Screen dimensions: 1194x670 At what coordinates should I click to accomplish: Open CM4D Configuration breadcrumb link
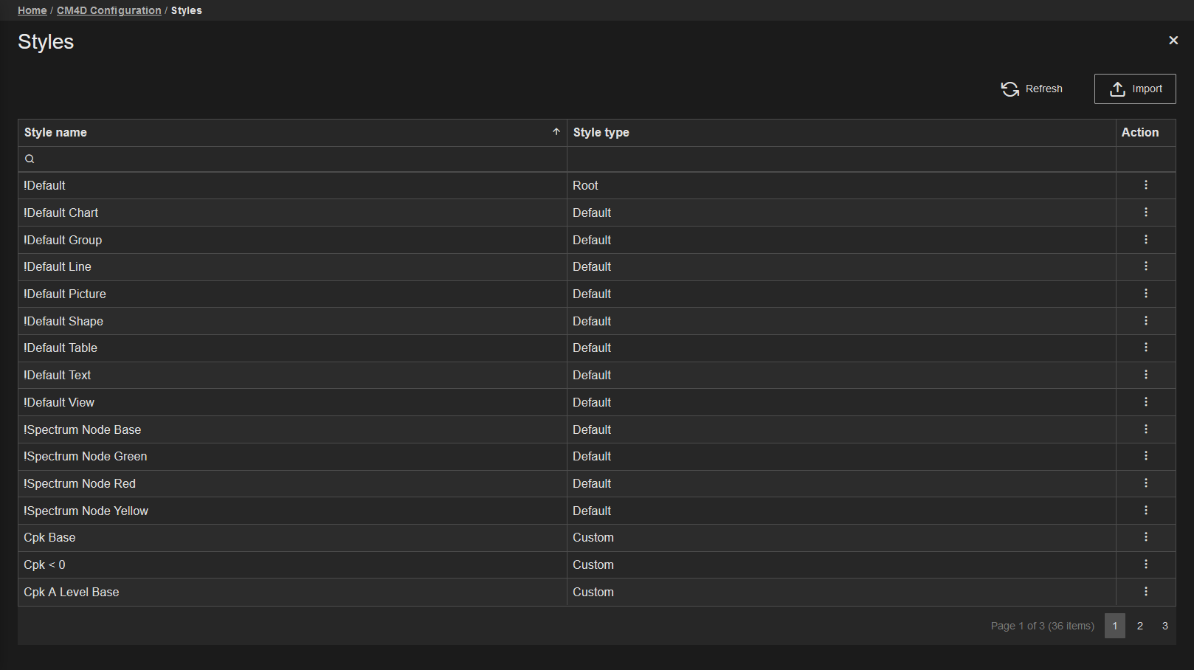tap(108, 10)
